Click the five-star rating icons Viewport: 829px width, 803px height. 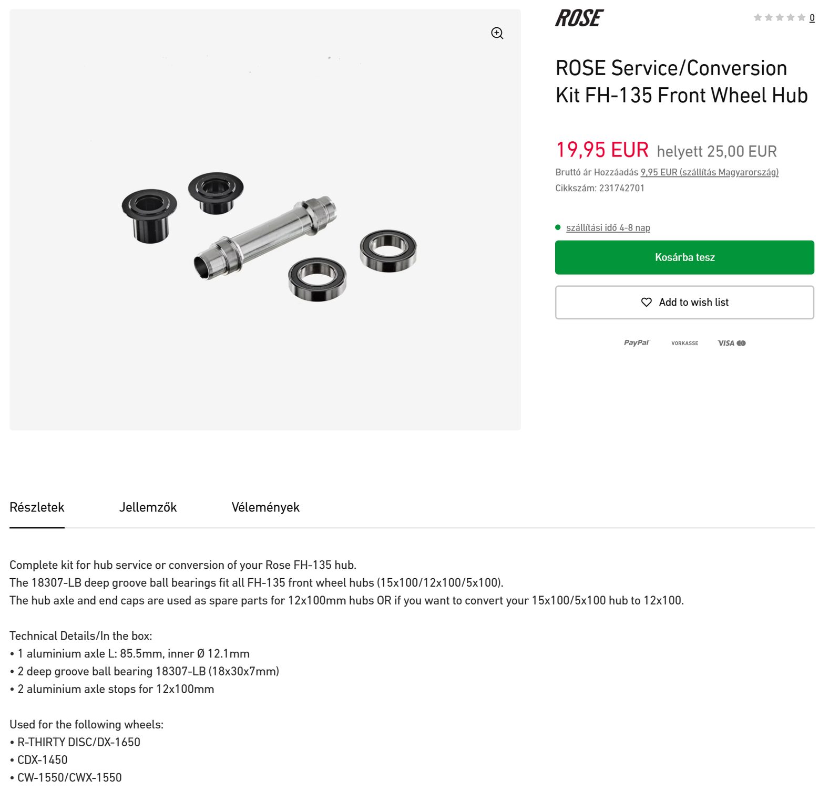779,17
